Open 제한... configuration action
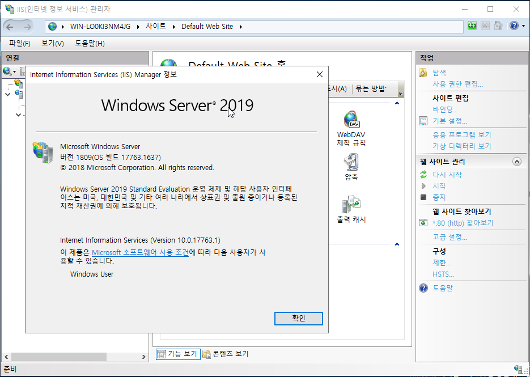The height and width of the screenshot is (377, 530). coord(442,262)
